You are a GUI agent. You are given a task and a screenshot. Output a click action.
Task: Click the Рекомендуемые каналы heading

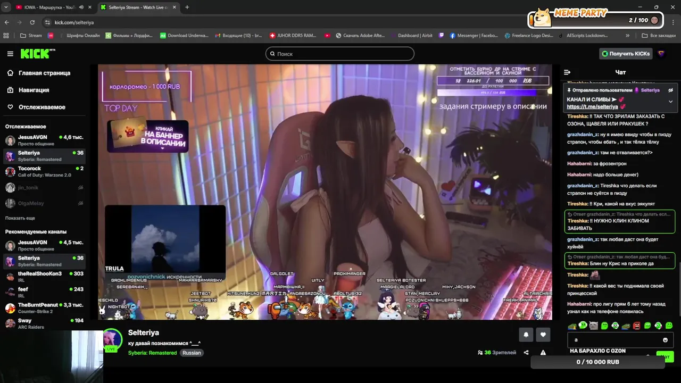pos(36,232)
